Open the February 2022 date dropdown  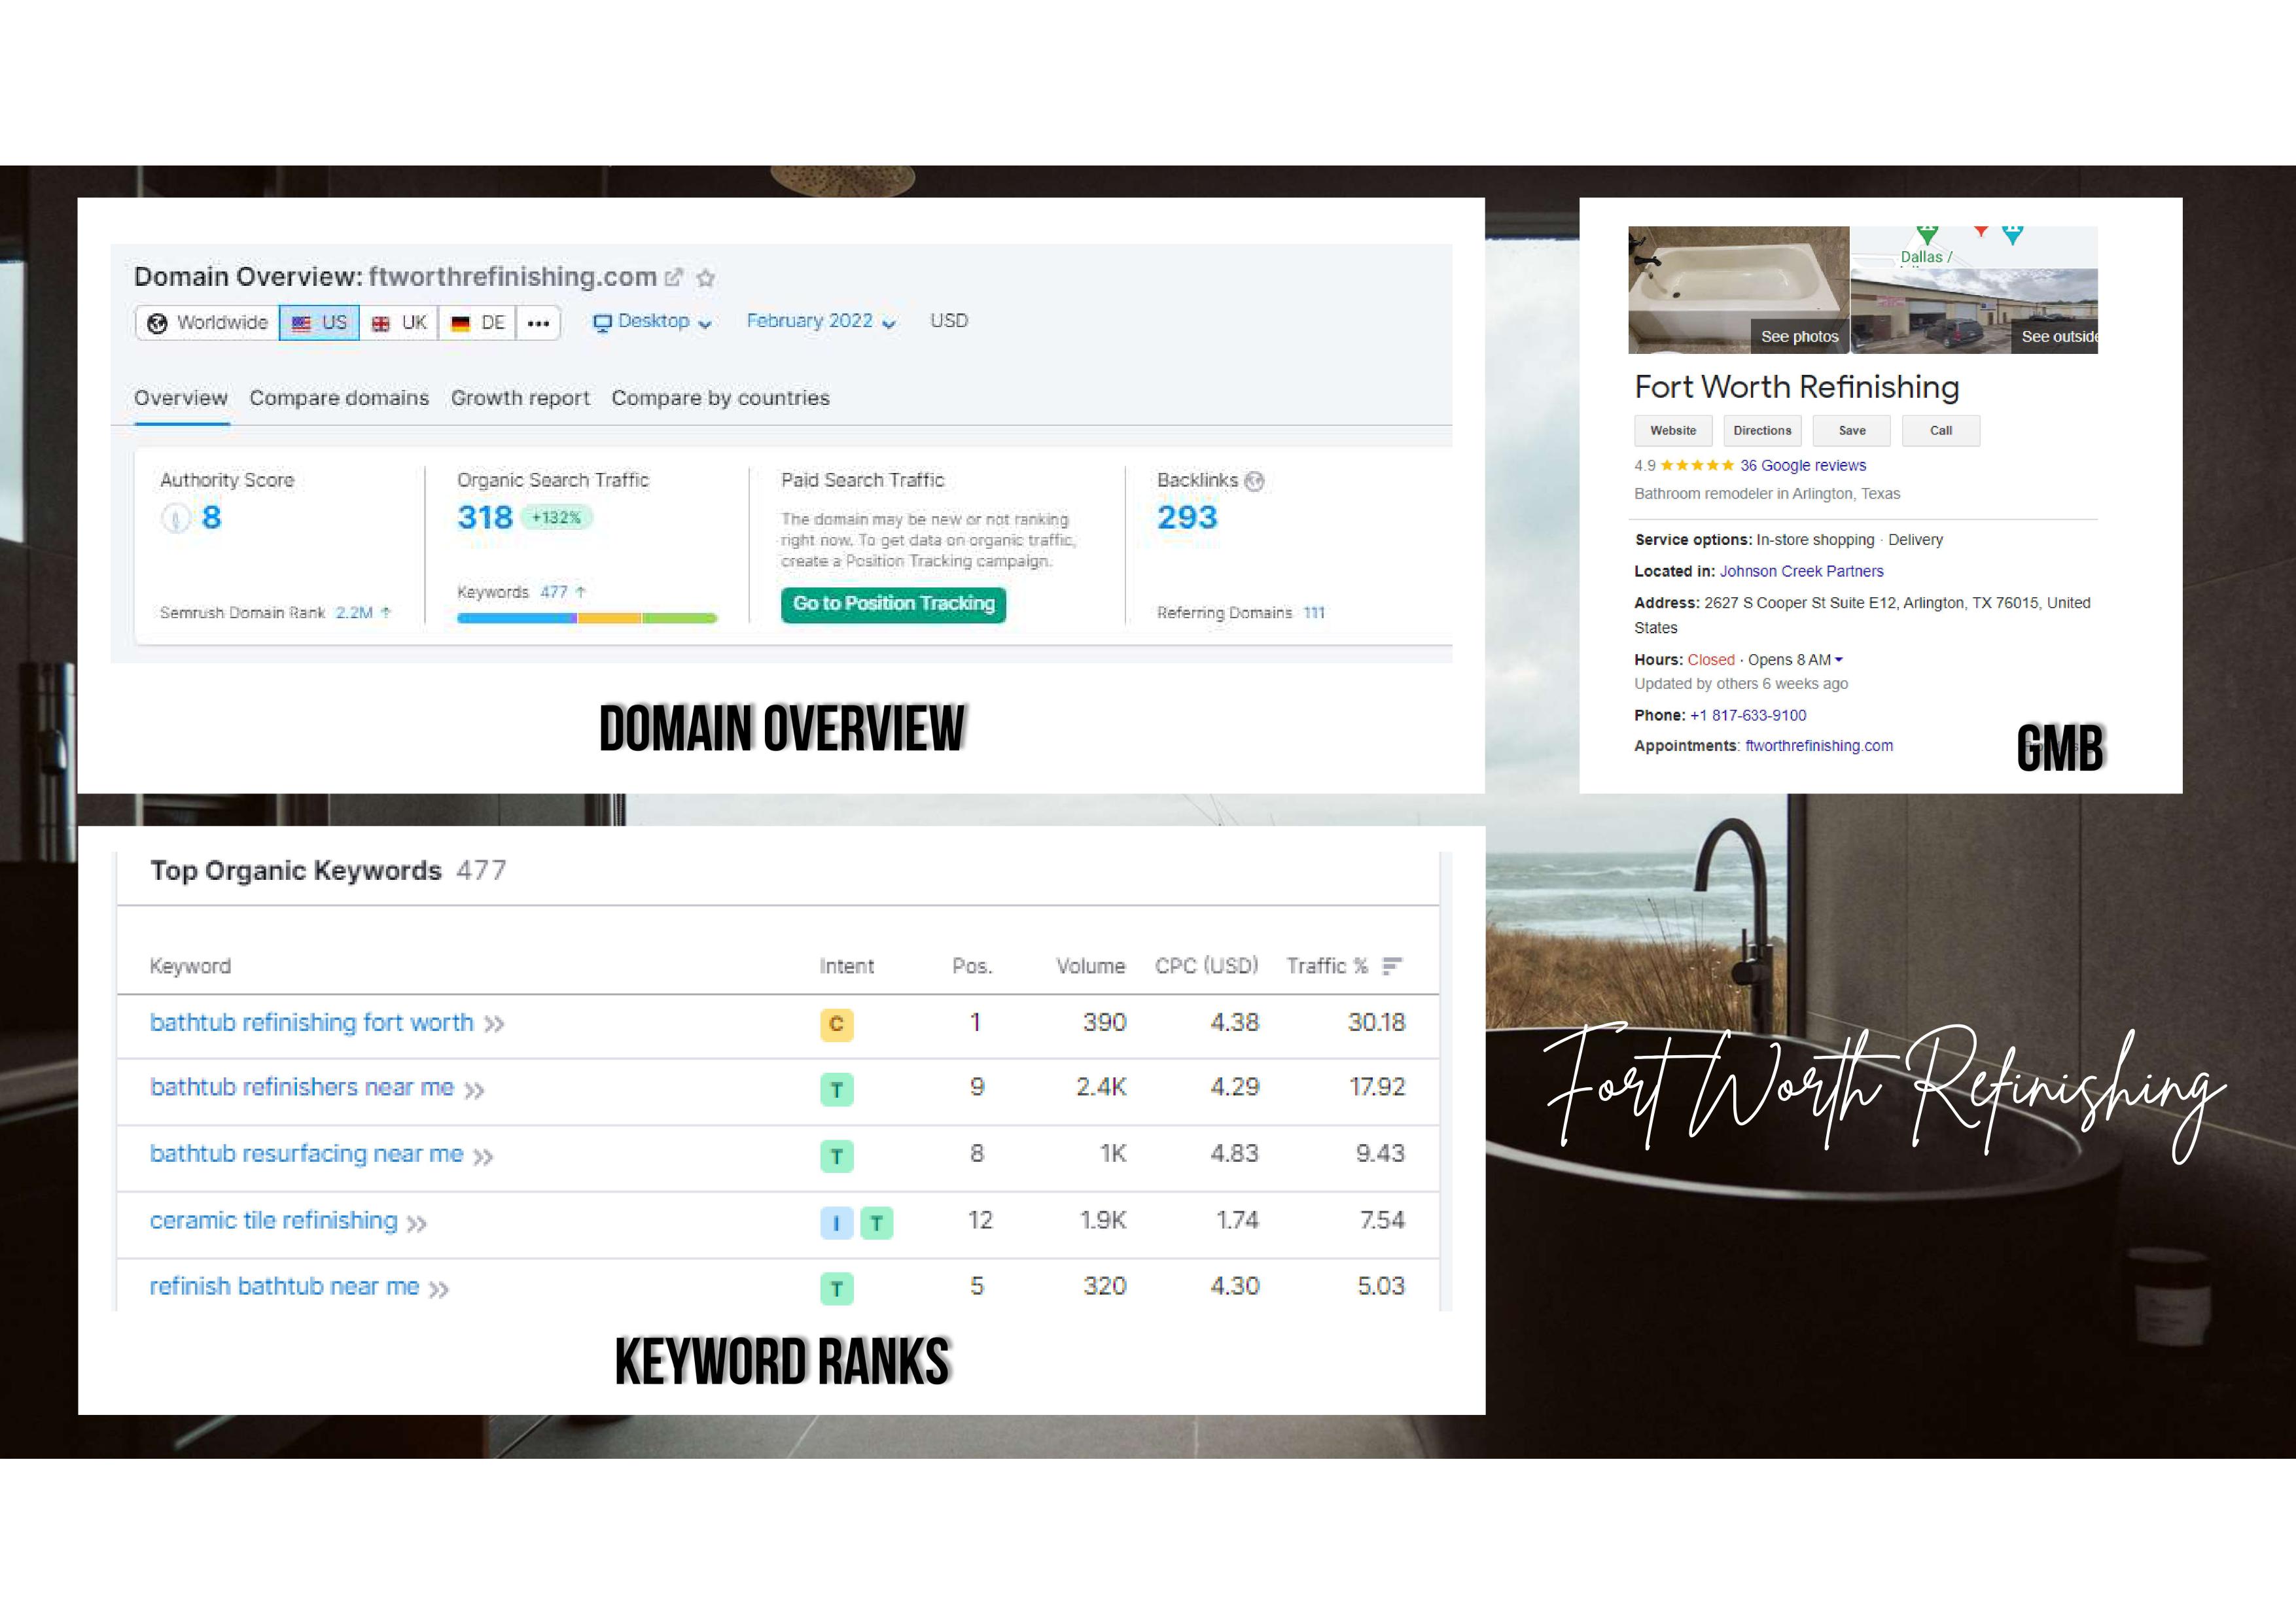pyautogui.click(x=820, y=322)
